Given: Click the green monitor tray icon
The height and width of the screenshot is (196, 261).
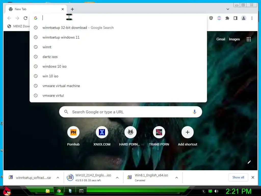Looking at the screenshot, I should coord(210,191).
